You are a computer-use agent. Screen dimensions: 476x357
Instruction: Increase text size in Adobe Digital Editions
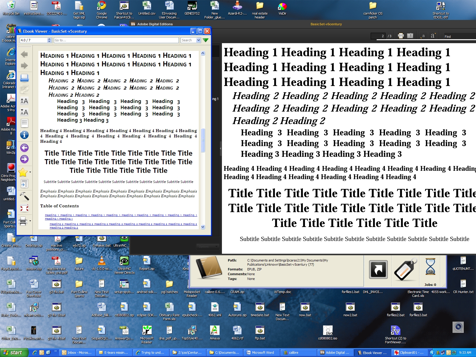433,36
